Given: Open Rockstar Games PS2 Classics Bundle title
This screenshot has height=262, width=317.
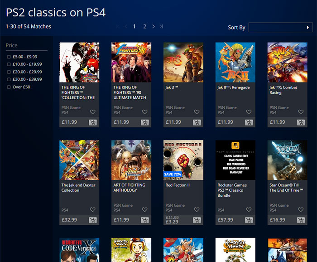Looking at the screenshot, I should point(232,190).
